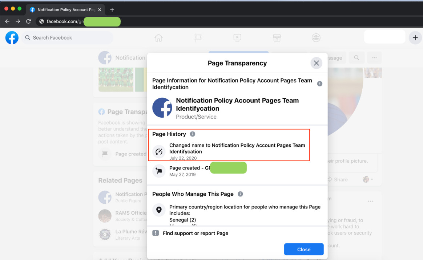The height and width of the screenshot is (260, 423).
Task: Open the Pages flag icon
Action: (198, 38)
